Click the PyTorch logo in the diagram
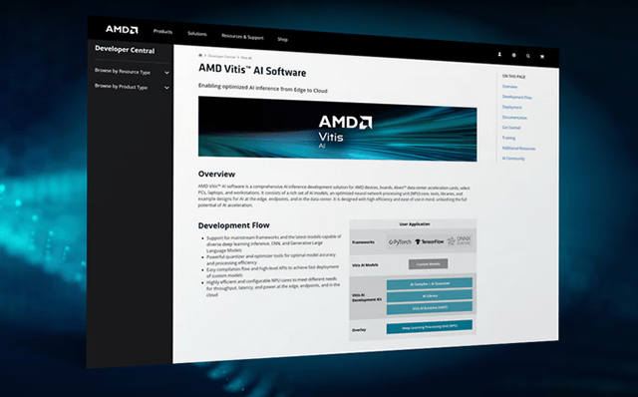 coord(400,242)
